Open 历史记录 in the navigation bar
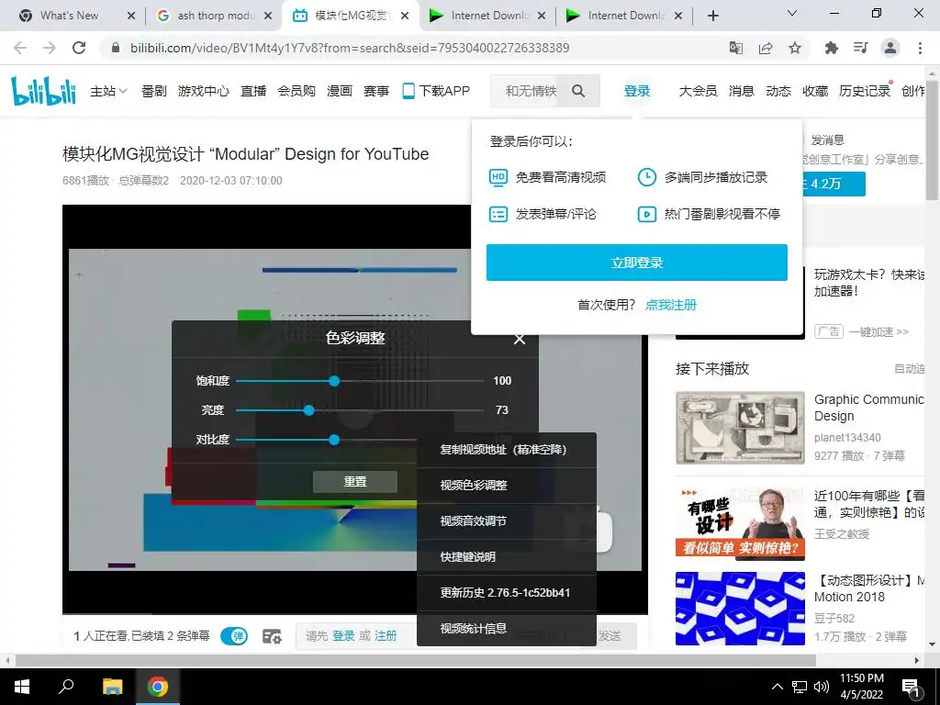940x705 pixels. (865, 91)
